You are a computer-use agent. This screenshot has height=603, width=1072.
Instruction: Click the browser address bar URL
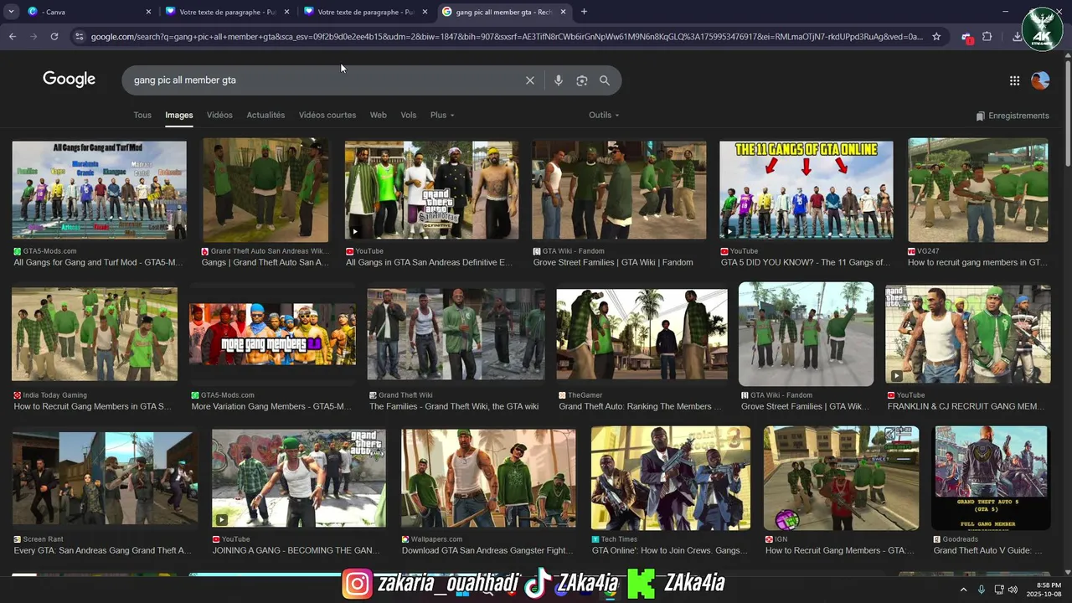507,37
